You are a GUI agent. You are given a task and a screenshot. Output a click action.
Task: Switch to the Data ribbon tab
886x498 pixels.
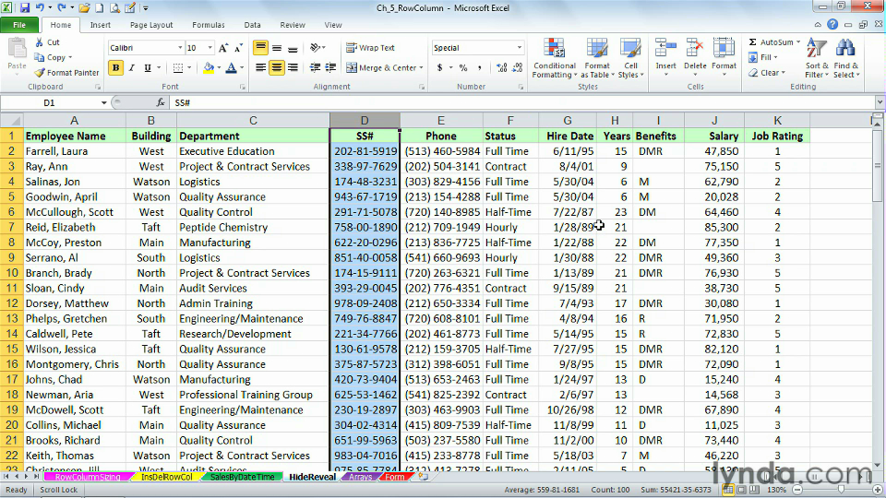252,25
